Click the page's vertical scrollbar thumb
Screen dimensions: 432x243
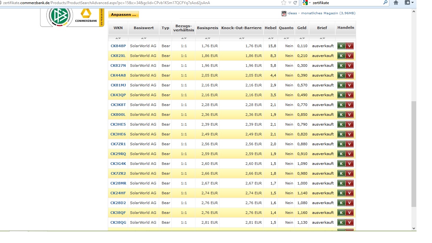(x=414, y=153)
